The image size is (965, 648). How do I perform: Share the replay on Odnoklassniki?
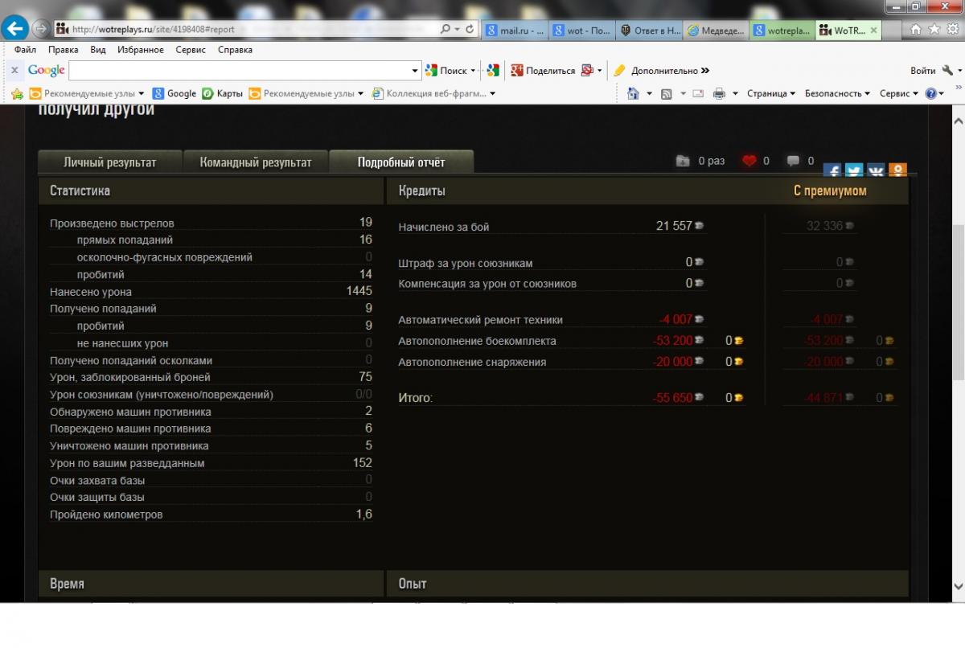[x=897, y=171]
